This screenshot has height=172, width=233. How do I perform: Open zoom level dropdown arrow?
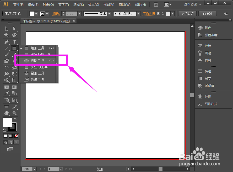[x=35, y=169]
